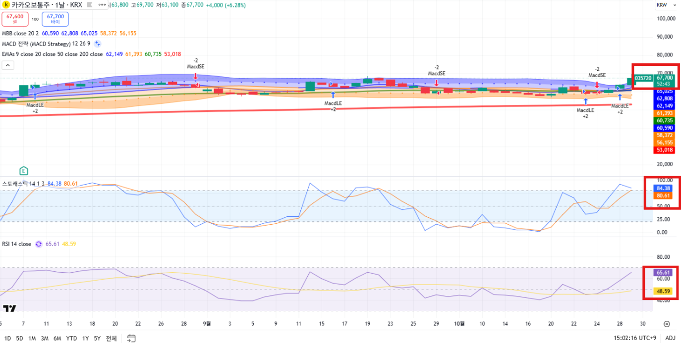
Task: Click the 고69,700 high value in header
Action: (142, 5)
